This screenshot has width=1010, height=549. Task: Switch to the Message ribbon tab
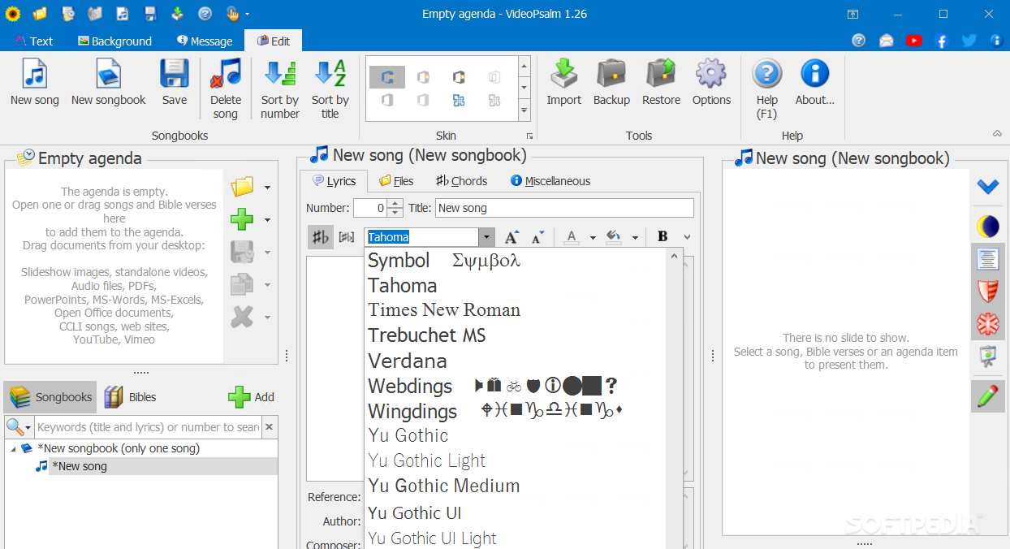(x=205, y=41)
